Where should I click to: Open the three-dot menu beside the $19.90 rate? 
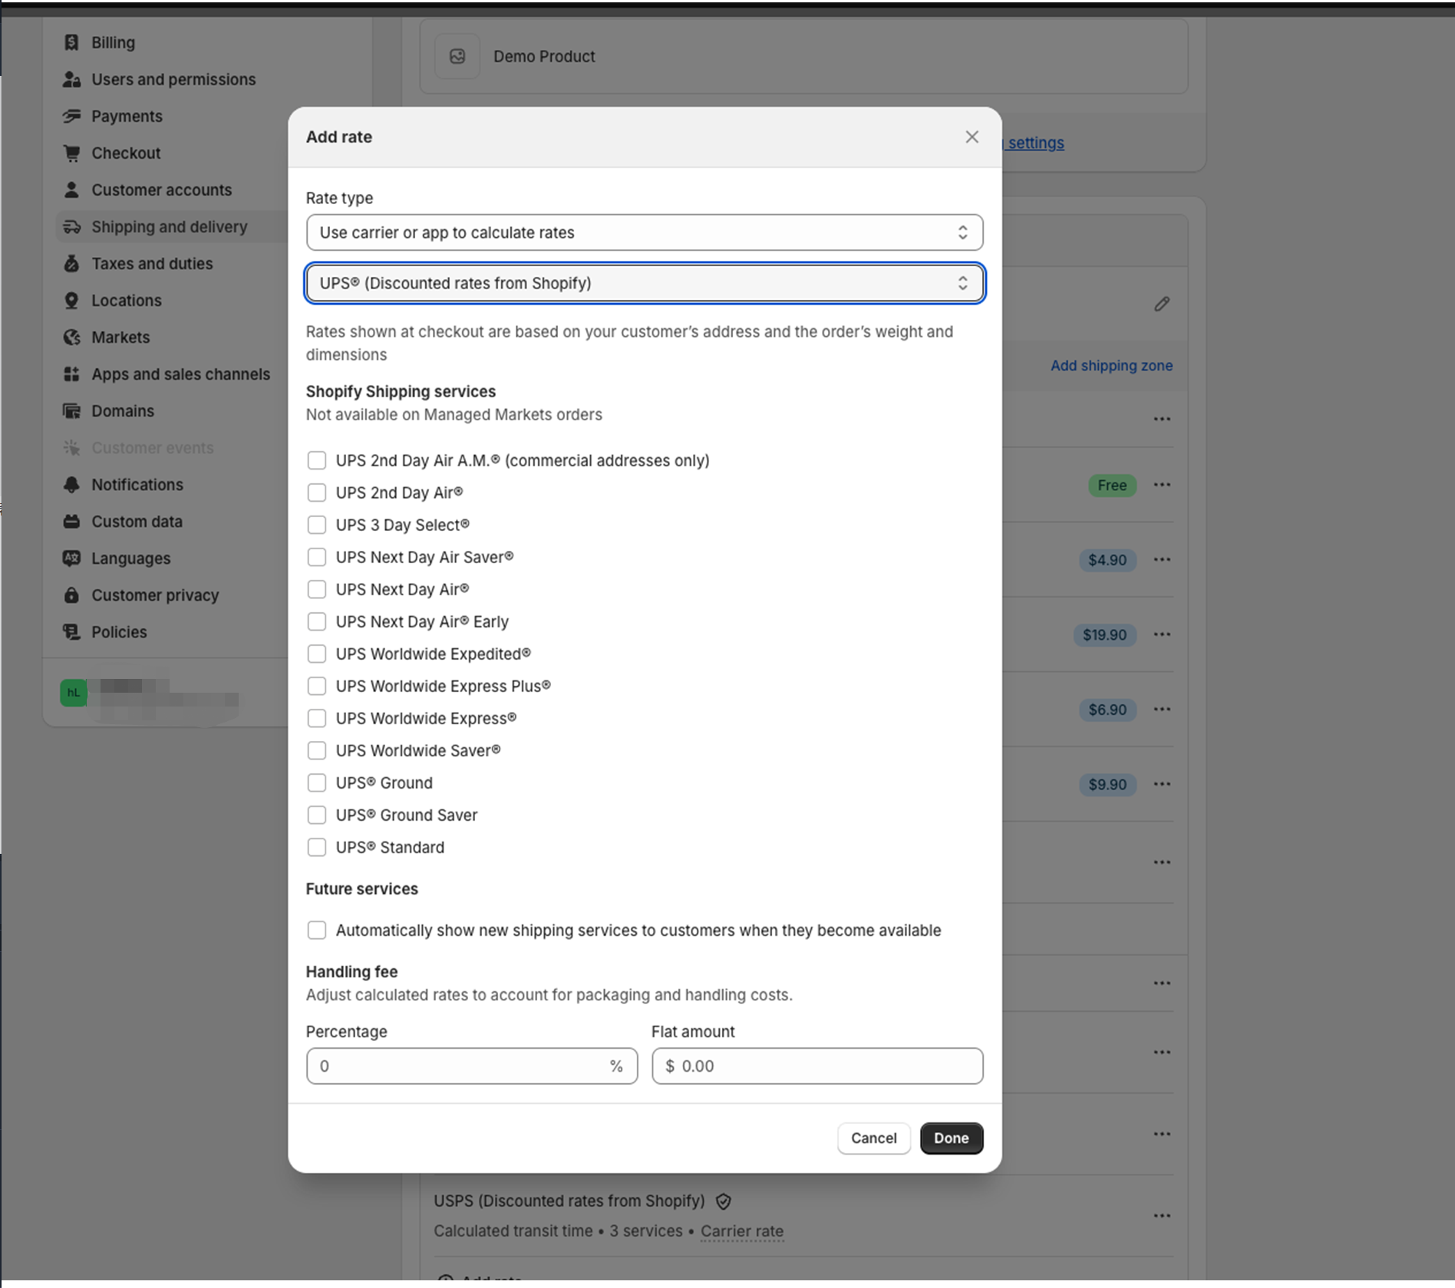coord(1162,634)
